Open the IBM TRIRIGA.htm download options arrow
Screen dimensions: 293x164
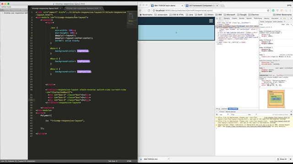tap(168, 159)
